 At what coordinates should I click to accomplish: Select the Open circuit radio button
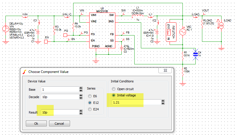click(114, 89)
